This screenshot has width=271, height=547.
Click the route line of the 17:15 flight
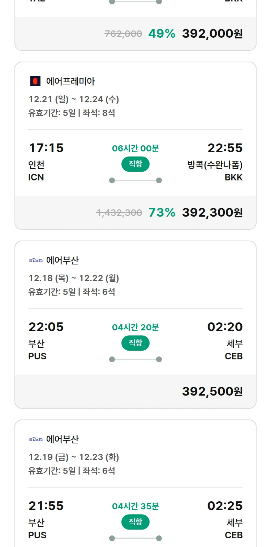click(x=135, y=180)
